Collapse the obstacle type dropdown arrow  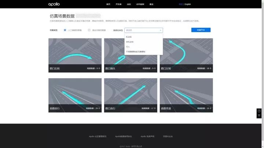tap(161, 30)
